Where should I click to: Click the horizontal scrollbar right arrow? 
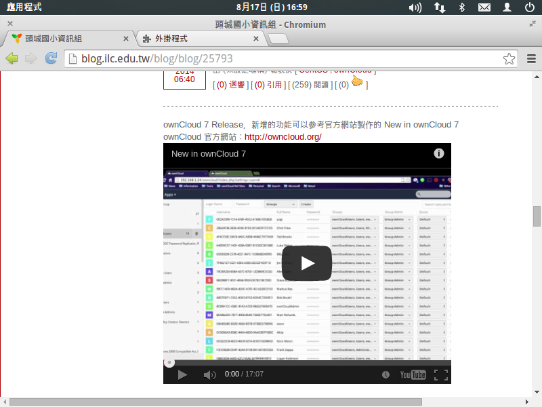tap(526, 402)
